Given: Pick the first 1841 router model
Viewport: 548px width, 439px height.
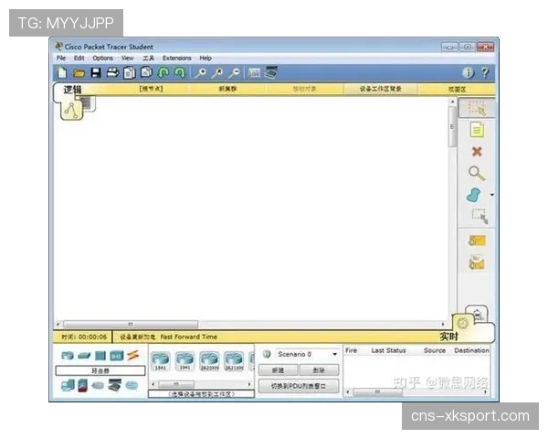Looking at the screenshot, I should pyautogui.click(x=161, y=361).
